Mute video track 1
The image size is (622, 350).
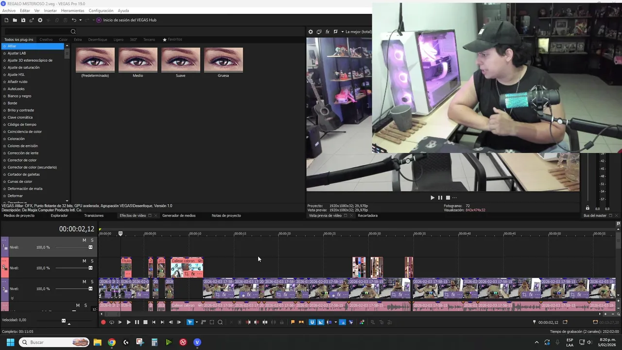(84, 240)
